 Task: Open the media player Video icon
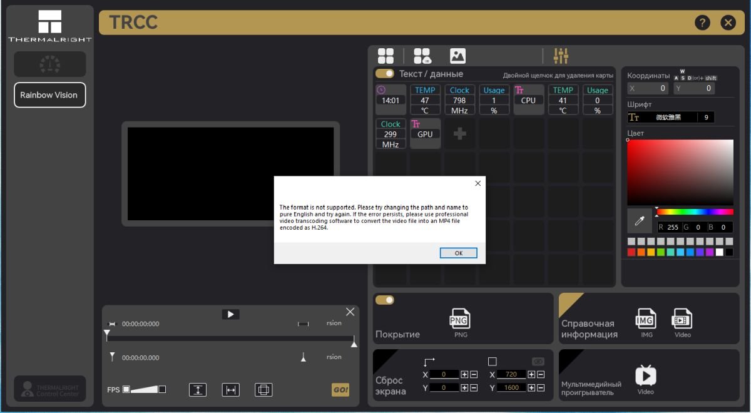click(x=645, y=376)
